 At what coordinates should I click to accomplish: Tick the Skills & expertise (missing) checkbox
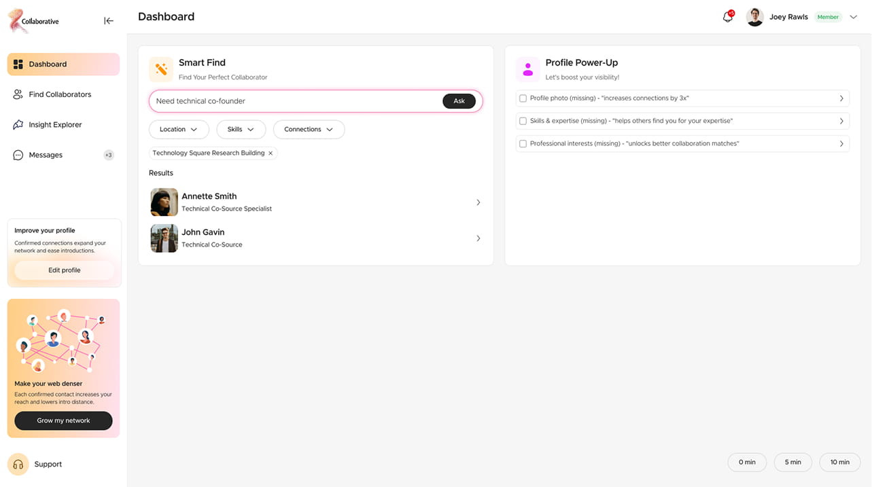point(523,121)
